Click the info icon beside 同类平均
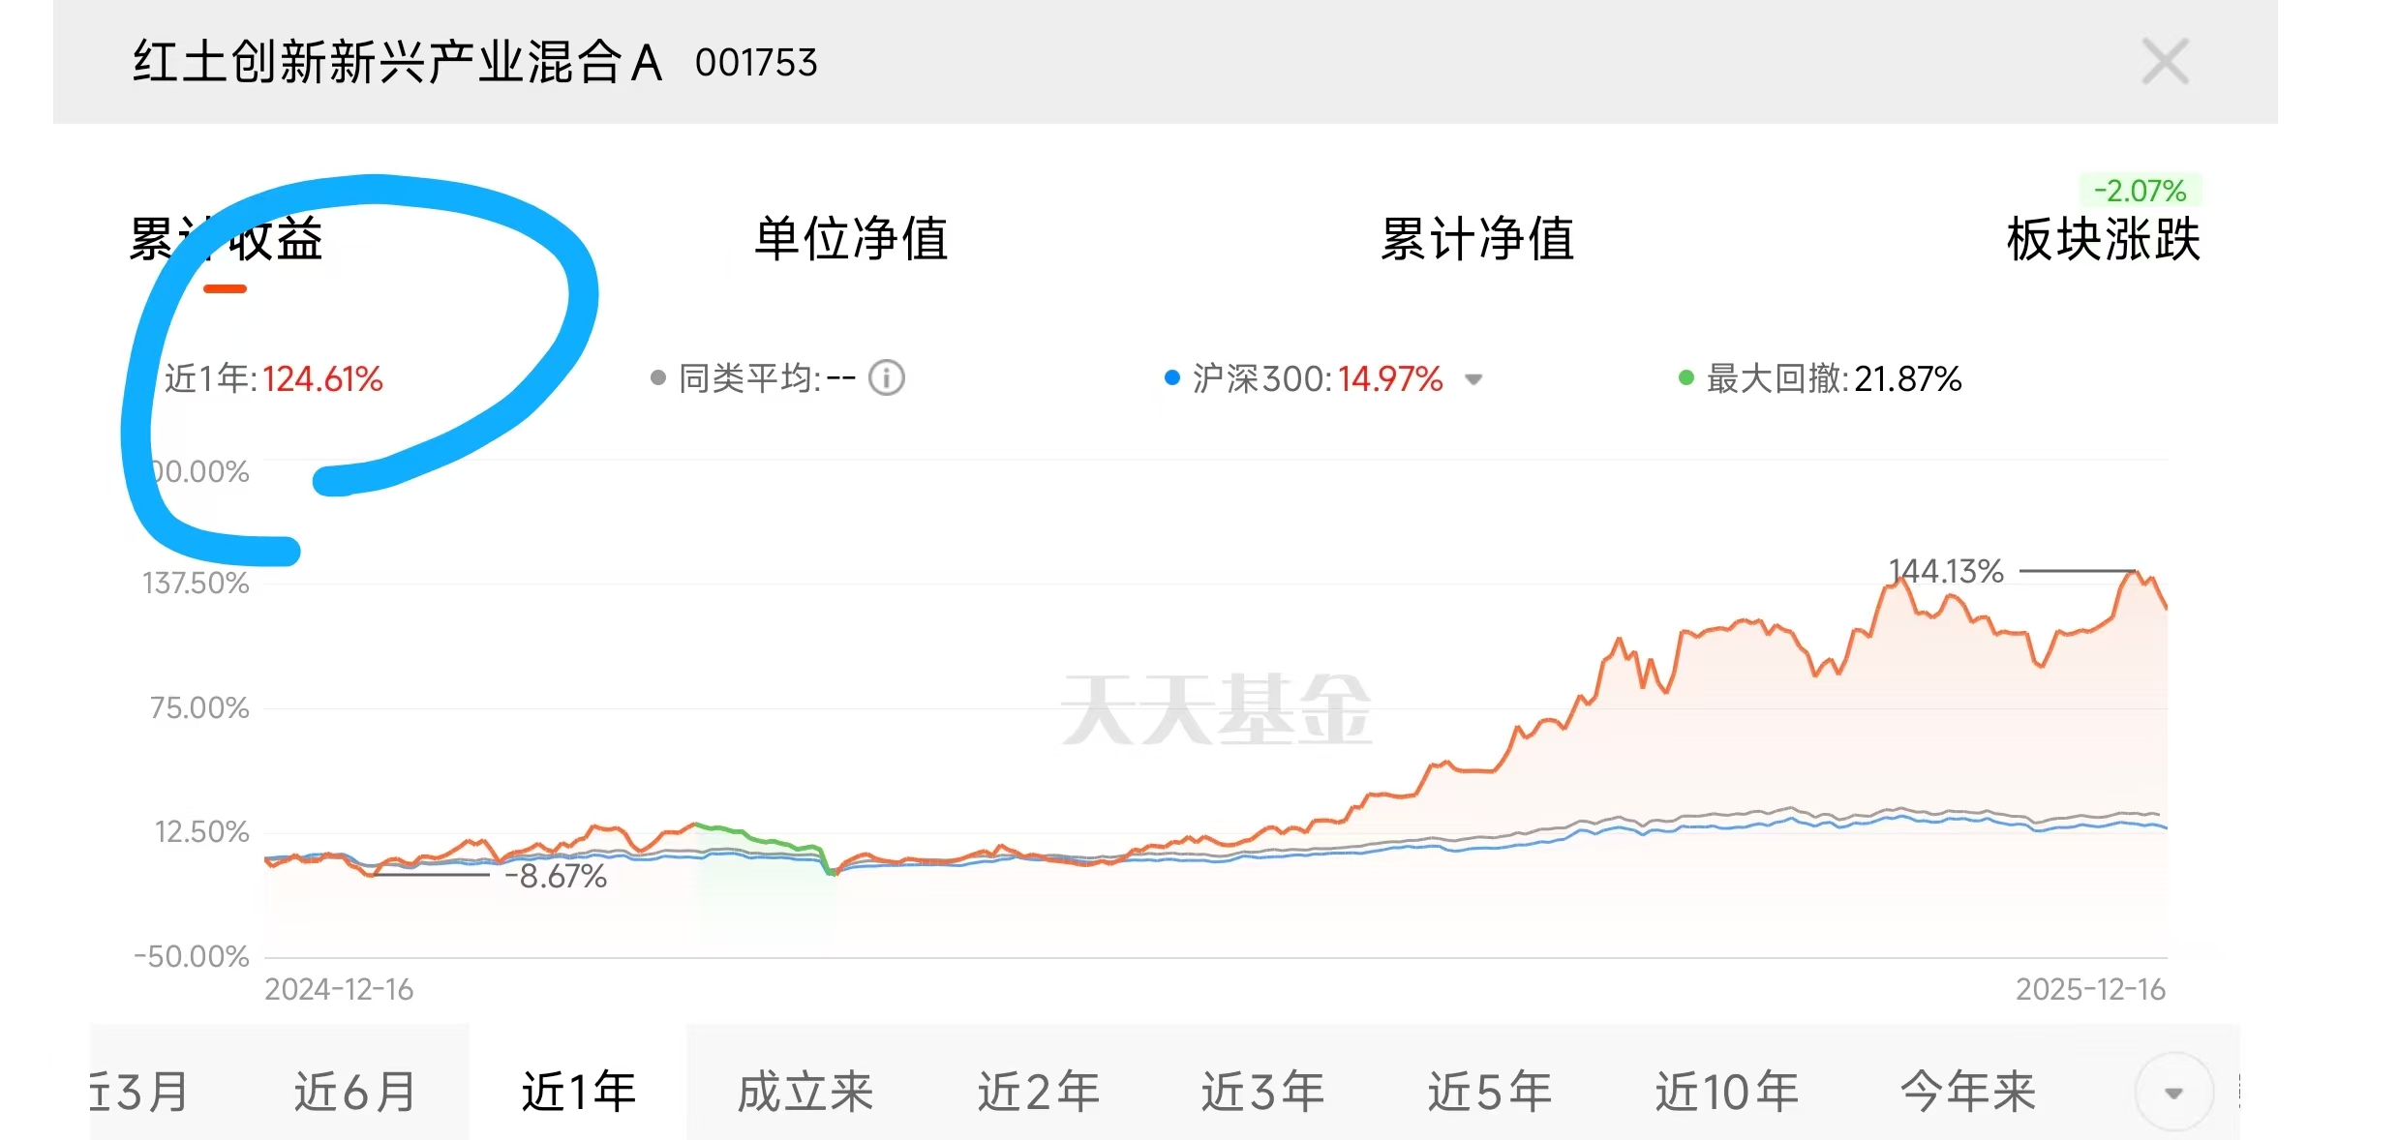The width and height of the screenshot is (2399, 1140). pos(886,377)
